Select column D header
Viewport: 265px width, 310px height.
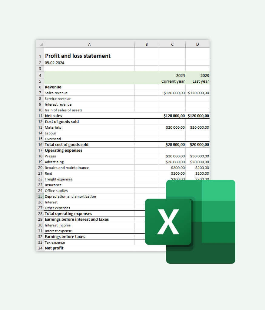click(x=197, y=44)
